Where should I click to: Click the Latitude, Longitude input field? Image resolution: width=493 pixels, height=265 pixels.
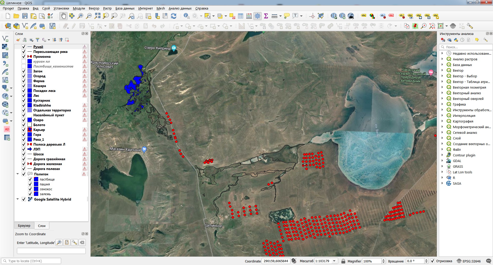click(x=51, y=251)
